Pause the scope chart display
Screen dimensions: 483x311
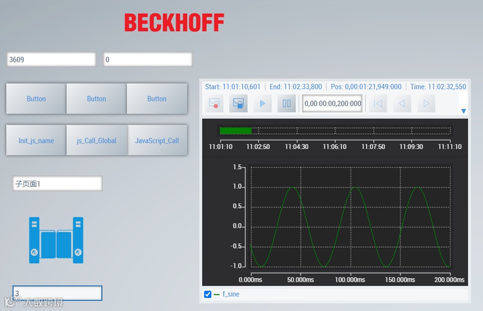pos(287,103)
